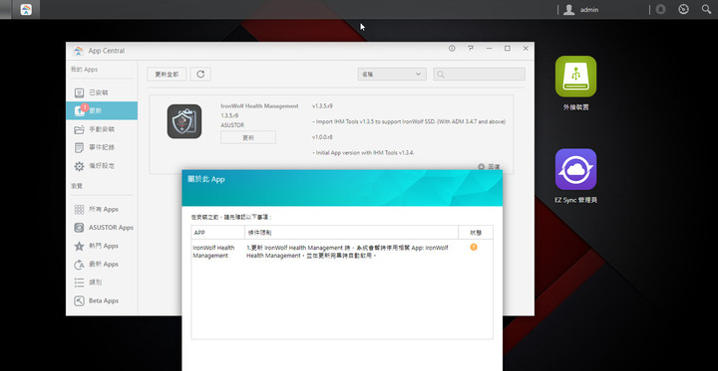Browse Popular Apps star item
This screenshot has height=371, width=718.
click(102, 246)
